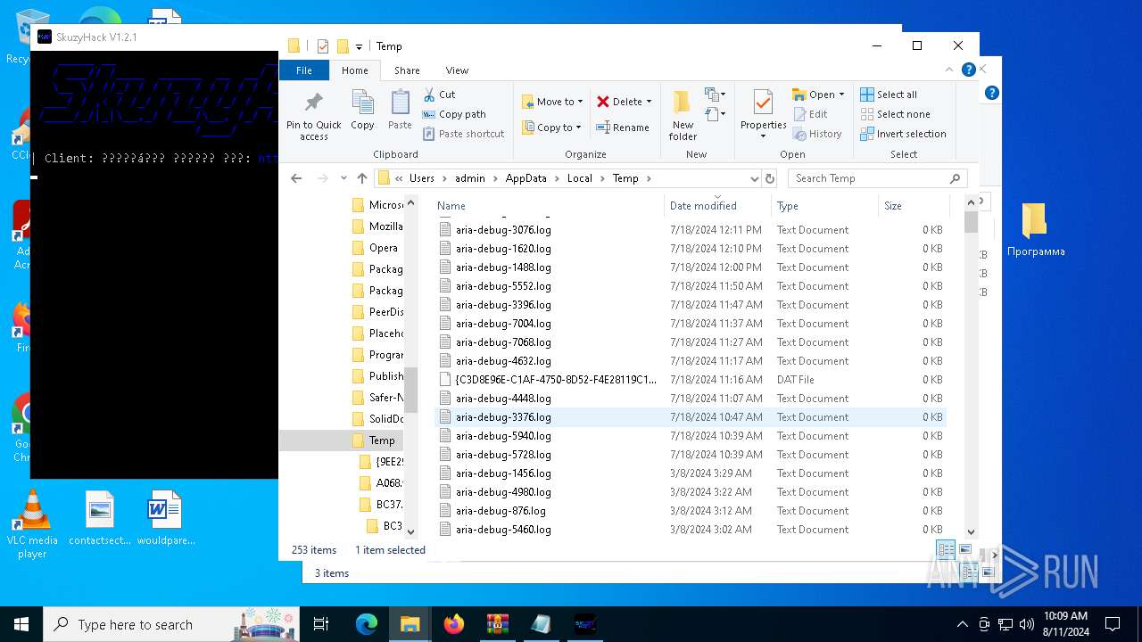Go back with the back arrow
Viewport: 1142px width, 642px height.
pyautogui.click(x=296, y=178)
